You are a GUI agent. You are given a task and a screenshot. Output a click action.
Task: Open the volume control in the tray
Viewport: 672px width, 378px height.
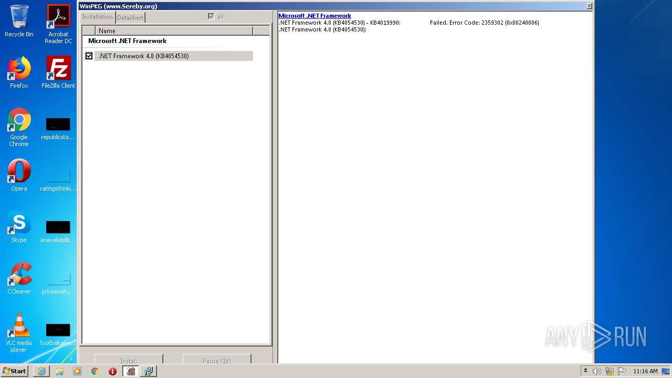[597, 371]
